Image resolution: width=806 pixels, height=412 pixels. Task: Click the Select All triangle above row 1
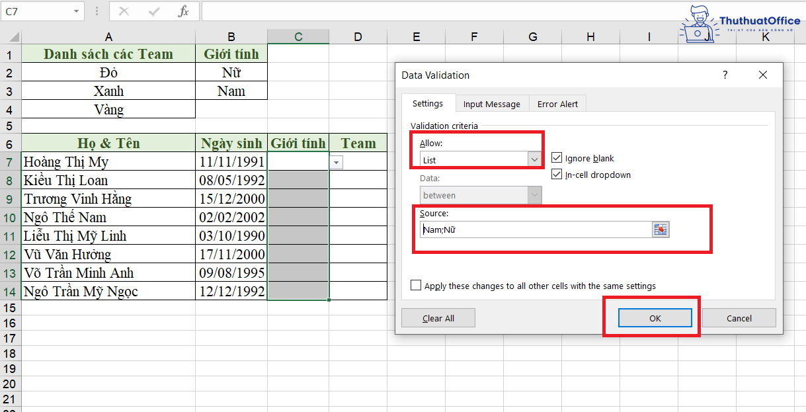[x=14, y=36]
